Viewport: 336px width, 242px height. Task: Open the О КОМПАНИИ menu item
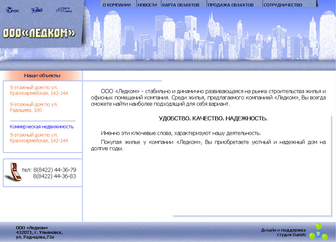[116, 3]
